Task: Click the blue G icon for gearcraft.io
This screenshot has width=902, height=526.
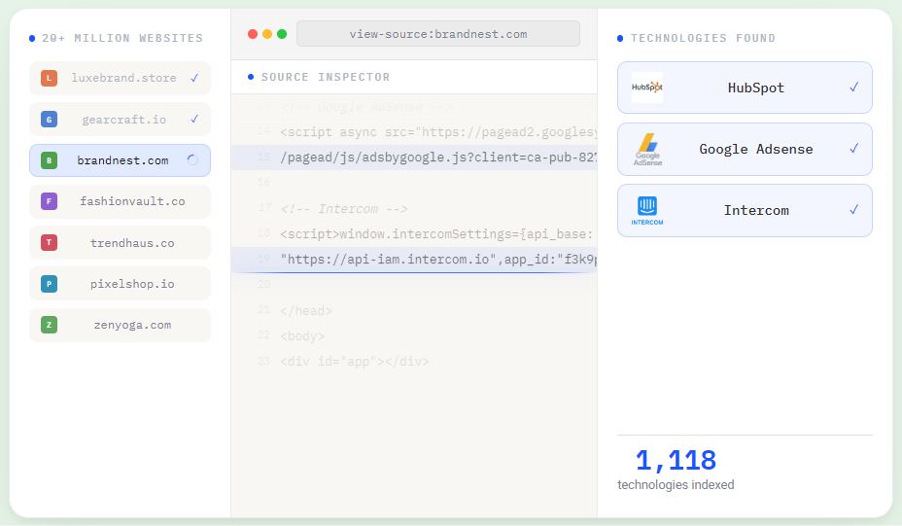Action: pyautogui.click(x=49, y=120)
